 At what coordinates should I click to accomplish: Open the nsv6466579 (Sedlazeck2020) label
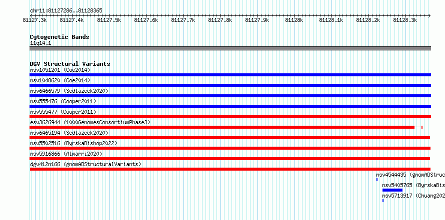point(69,91)
